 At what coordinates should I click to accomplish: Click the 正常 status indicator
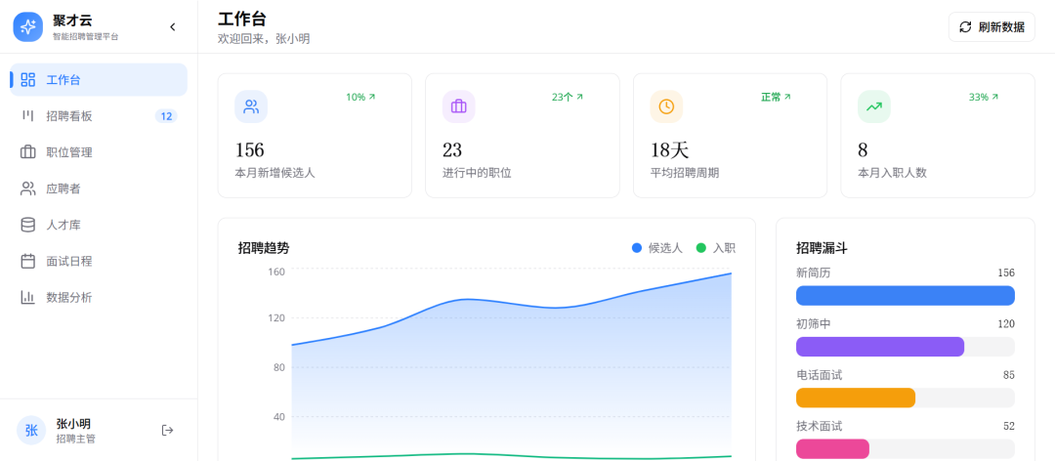point(776,97)
